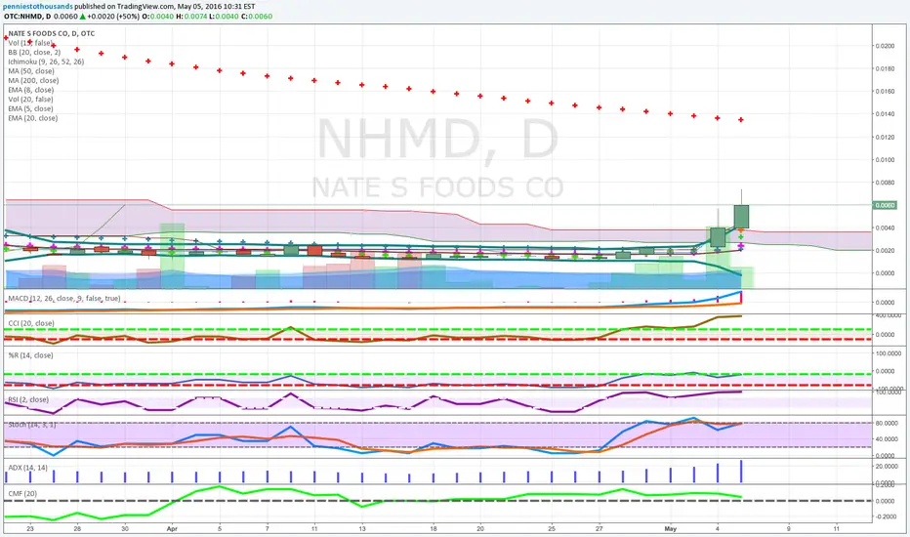Image resolution: width=910 pixels, height=537 pixels.
Task: Click the 18 date axis label
Action: [433, 529]
